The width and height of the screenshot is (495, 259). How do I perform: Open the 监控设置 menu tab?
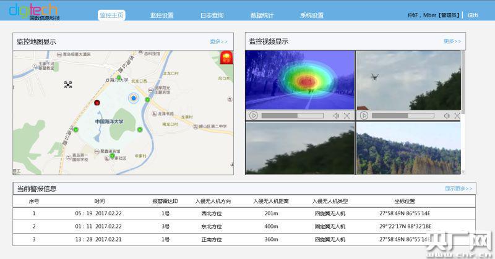pyautogui.click(x=162, y=15)
